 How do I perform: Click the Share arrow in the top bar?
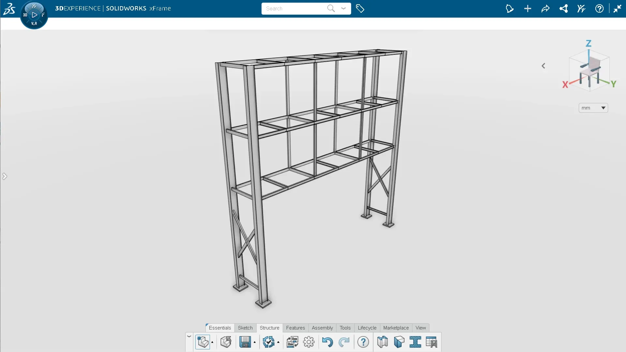coord(545,8)
